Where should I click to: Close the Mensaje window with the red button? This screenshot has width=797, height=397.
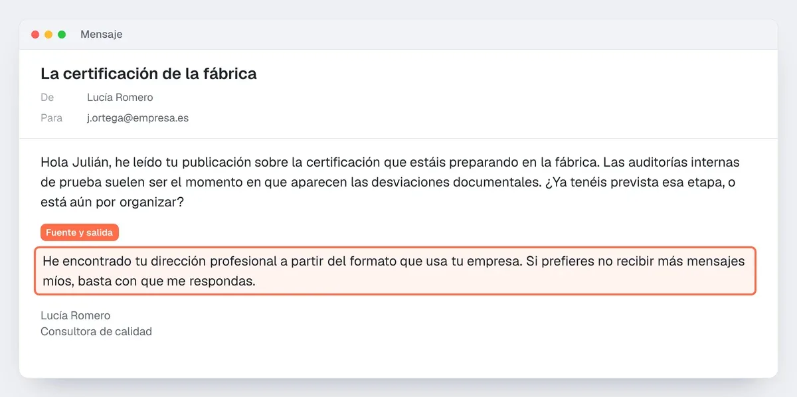[35, 35]
